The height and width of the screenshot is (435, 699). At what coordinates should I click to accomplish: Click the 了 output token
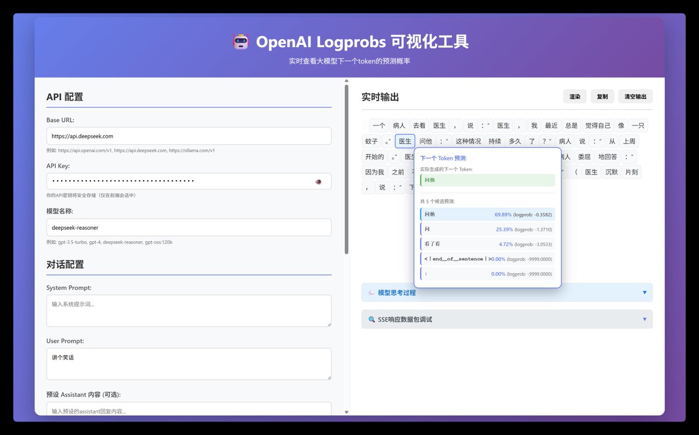coord(532,141)
